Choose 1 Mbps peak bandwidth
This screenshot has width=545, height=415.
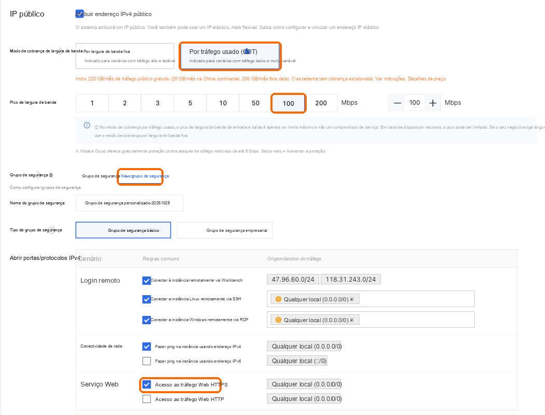(92, 103)
